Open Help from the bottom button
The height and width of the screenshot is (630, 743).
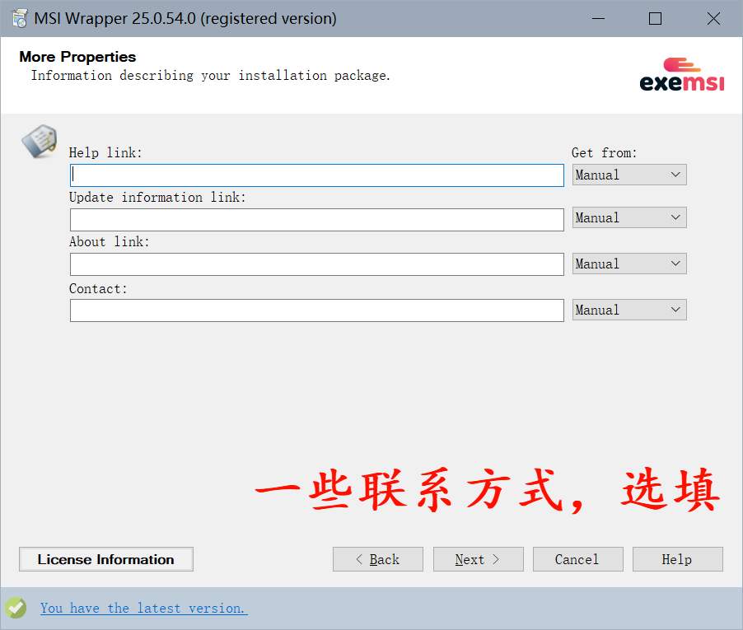point(677,559)
